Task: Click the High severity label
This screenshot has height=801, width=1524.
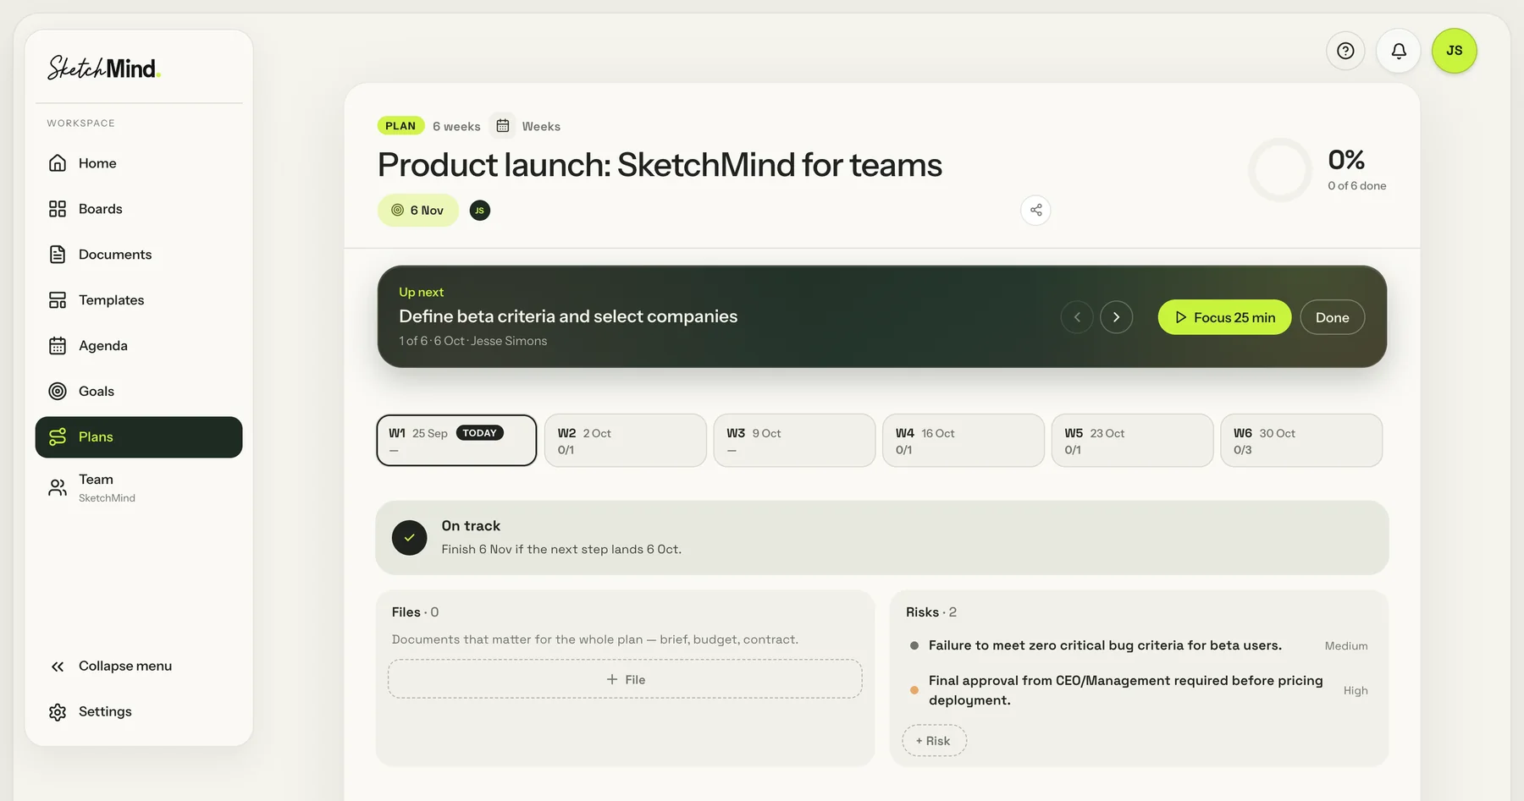Action: pos(1356,690)
